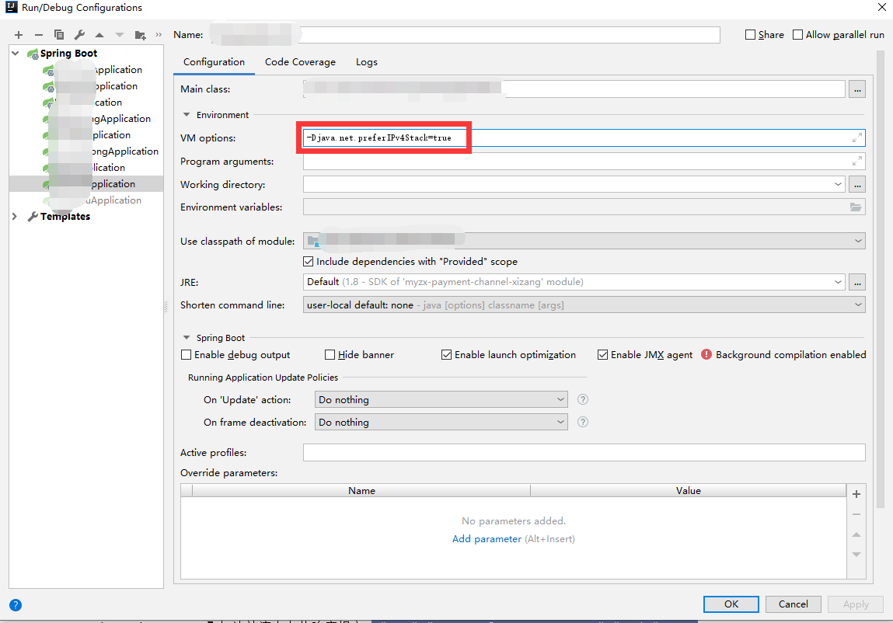Show more toolbar actions chevron
Screen dimensions: 893x623
click(159, 35)
